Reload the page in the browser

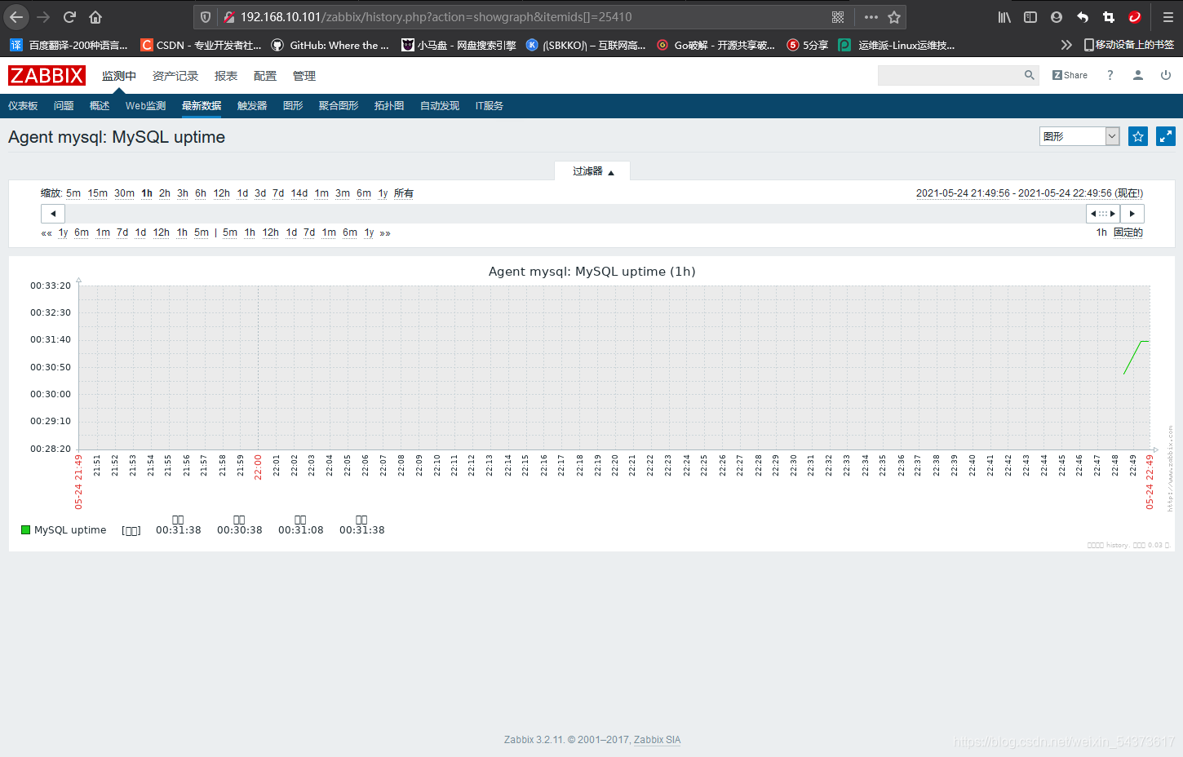click(69, 17)
